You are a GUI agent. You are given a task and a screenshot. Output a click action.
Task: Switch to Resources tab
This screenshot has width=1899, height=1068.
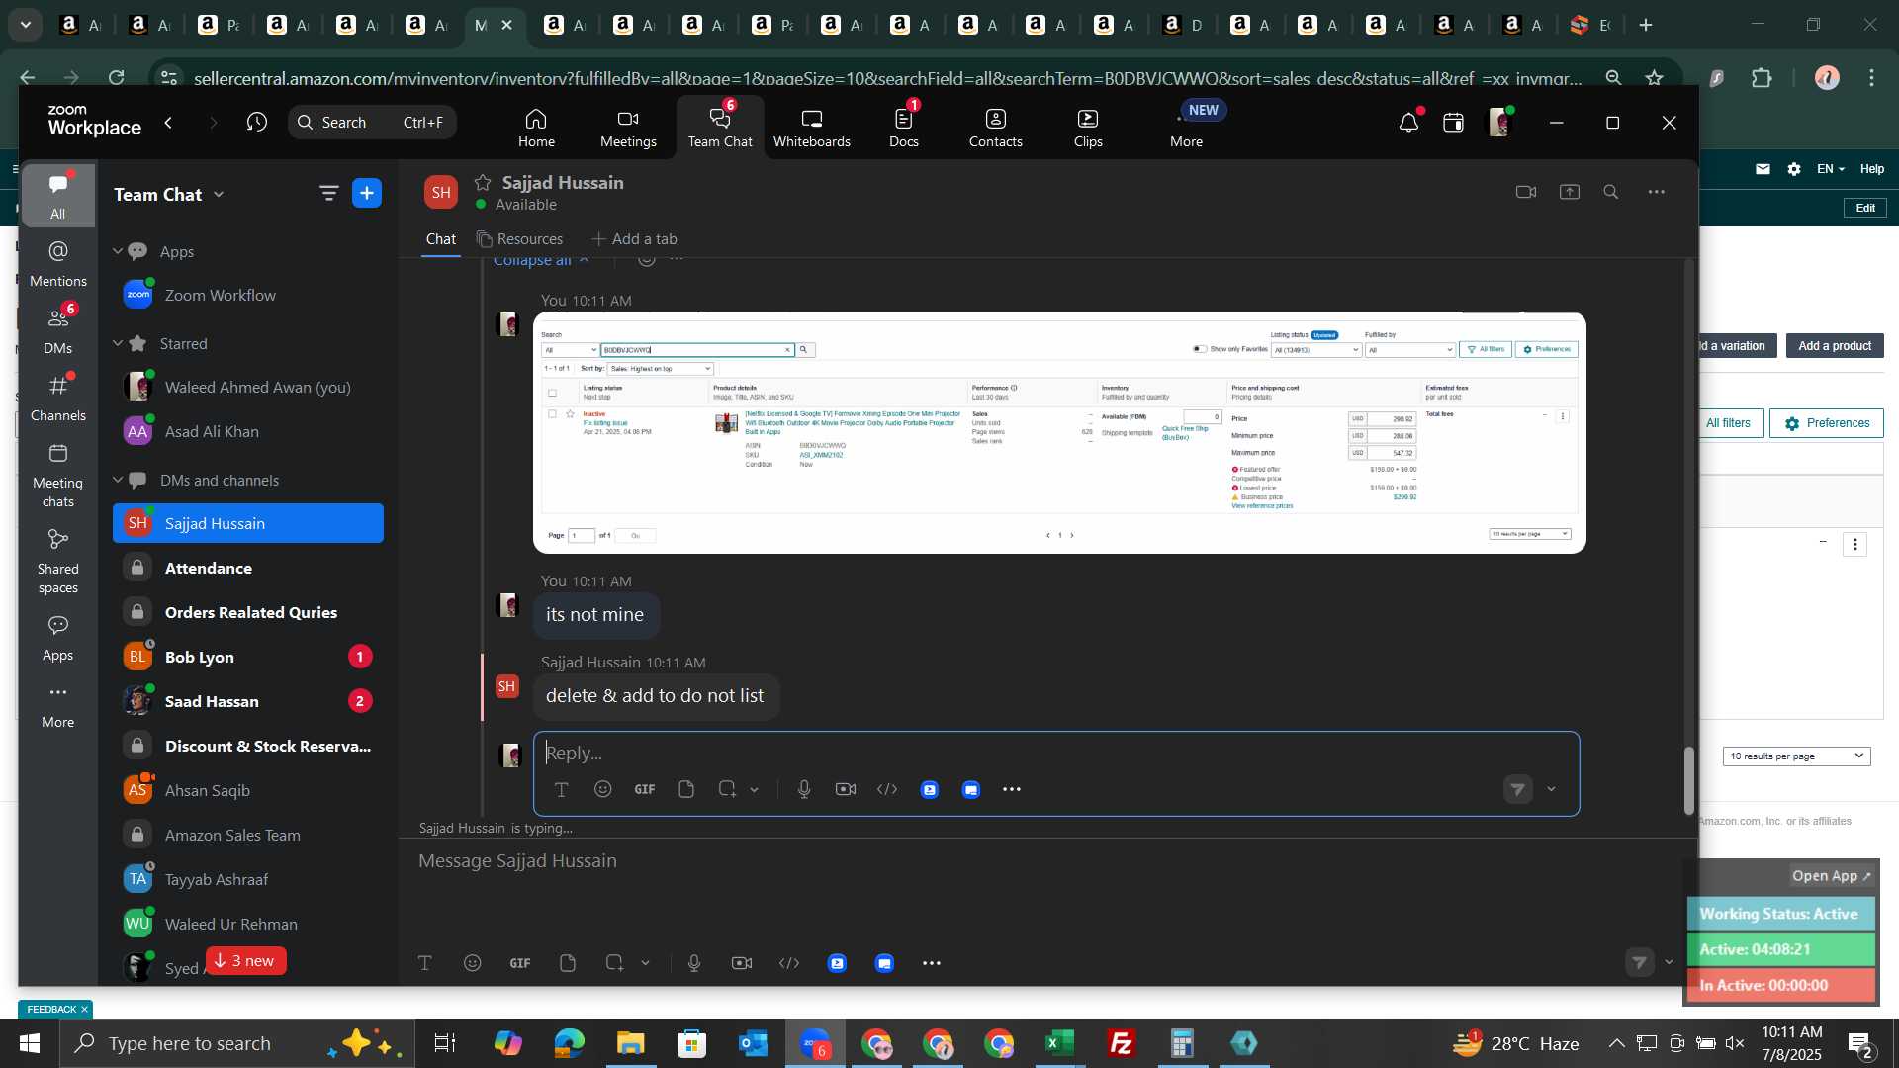click(519, 239)
